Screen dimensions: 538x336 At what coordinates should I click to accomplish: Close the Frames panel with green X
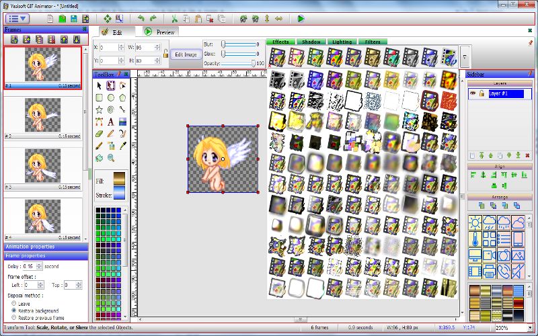pos(85,29)
